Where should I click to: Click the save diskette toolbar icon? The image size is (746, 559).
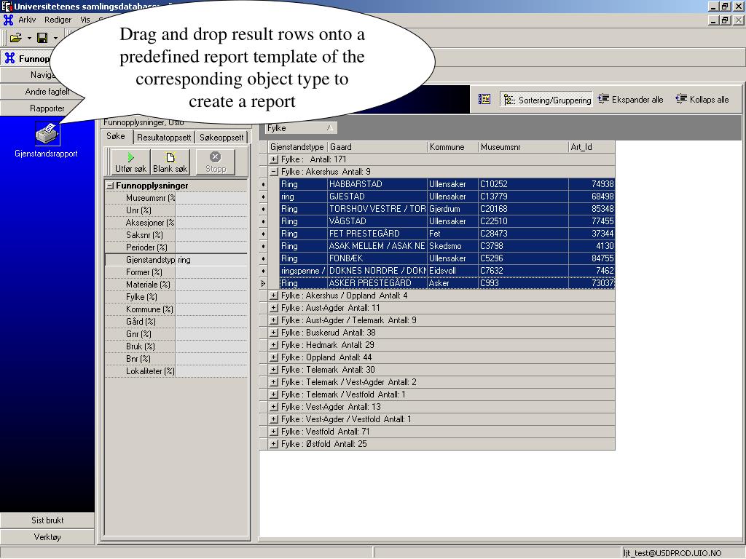coord(42,38)
